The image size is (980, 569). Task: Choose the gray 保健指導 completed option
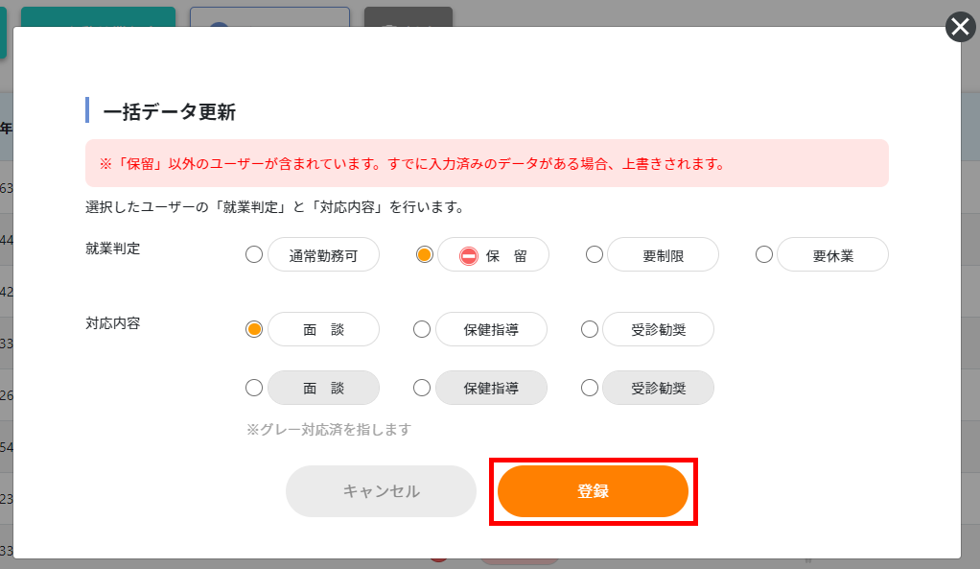coord(422,388)
